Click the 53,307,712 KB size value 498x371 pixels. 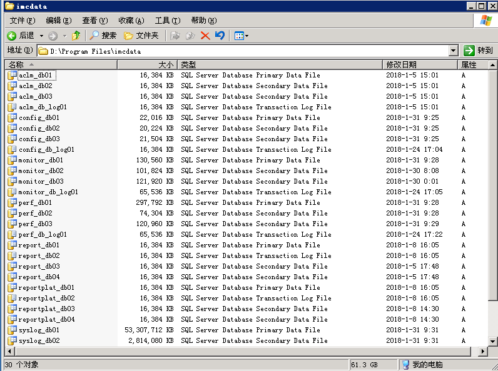click(149, 330)
